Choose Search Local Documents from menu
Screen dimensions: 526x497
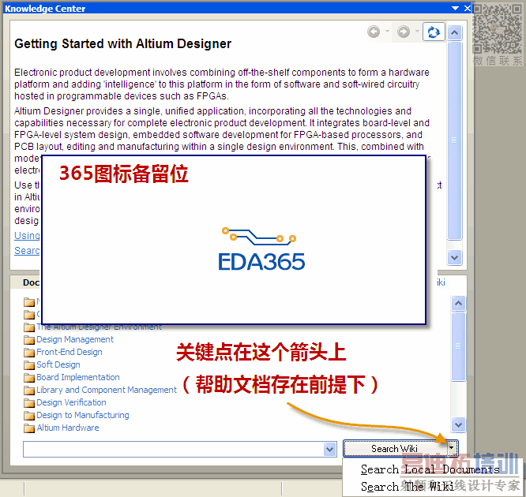coord(430,469)
